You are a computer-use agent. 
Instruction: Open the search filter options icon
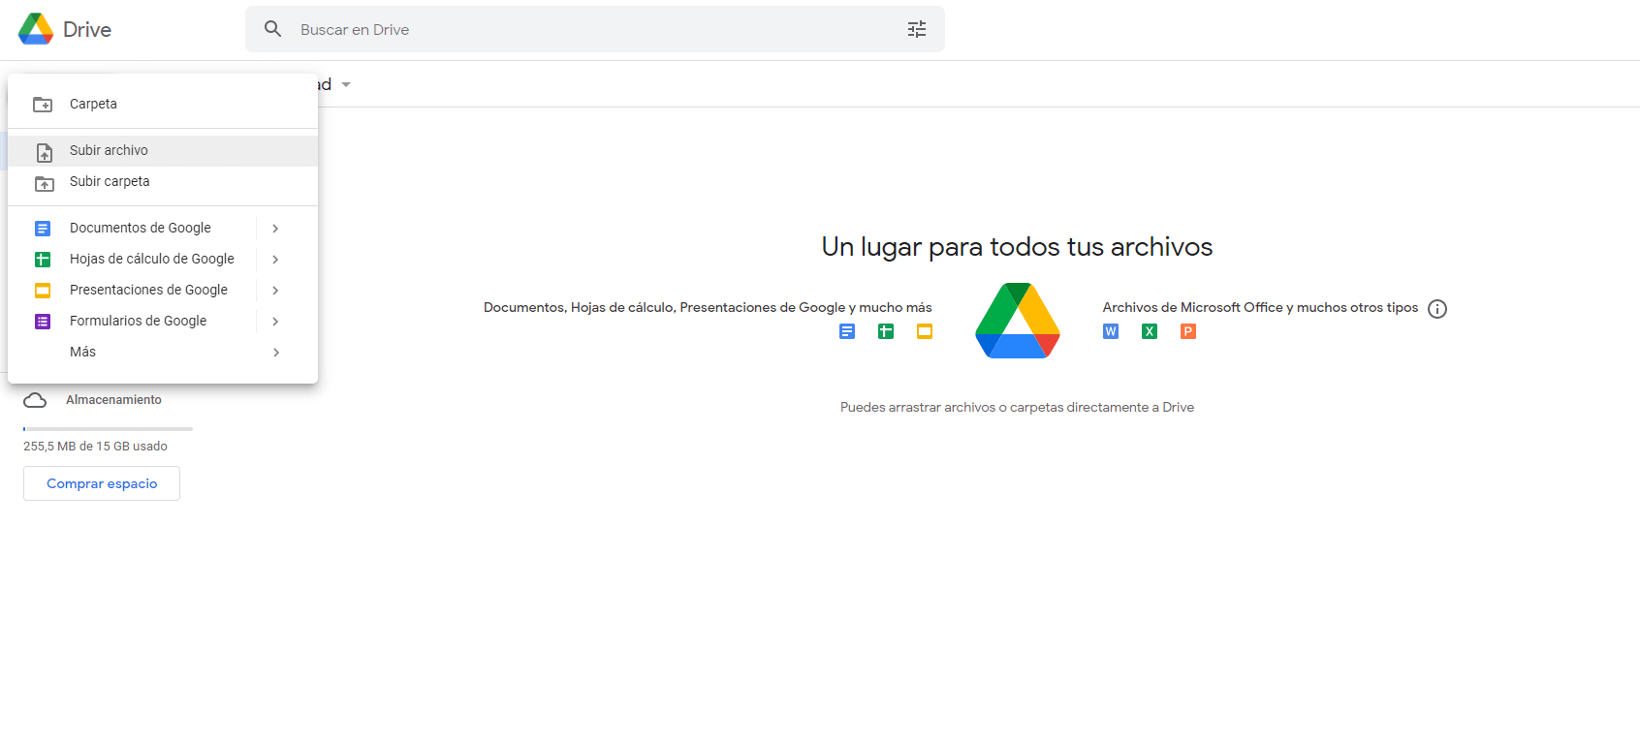(x=917, y=29)
